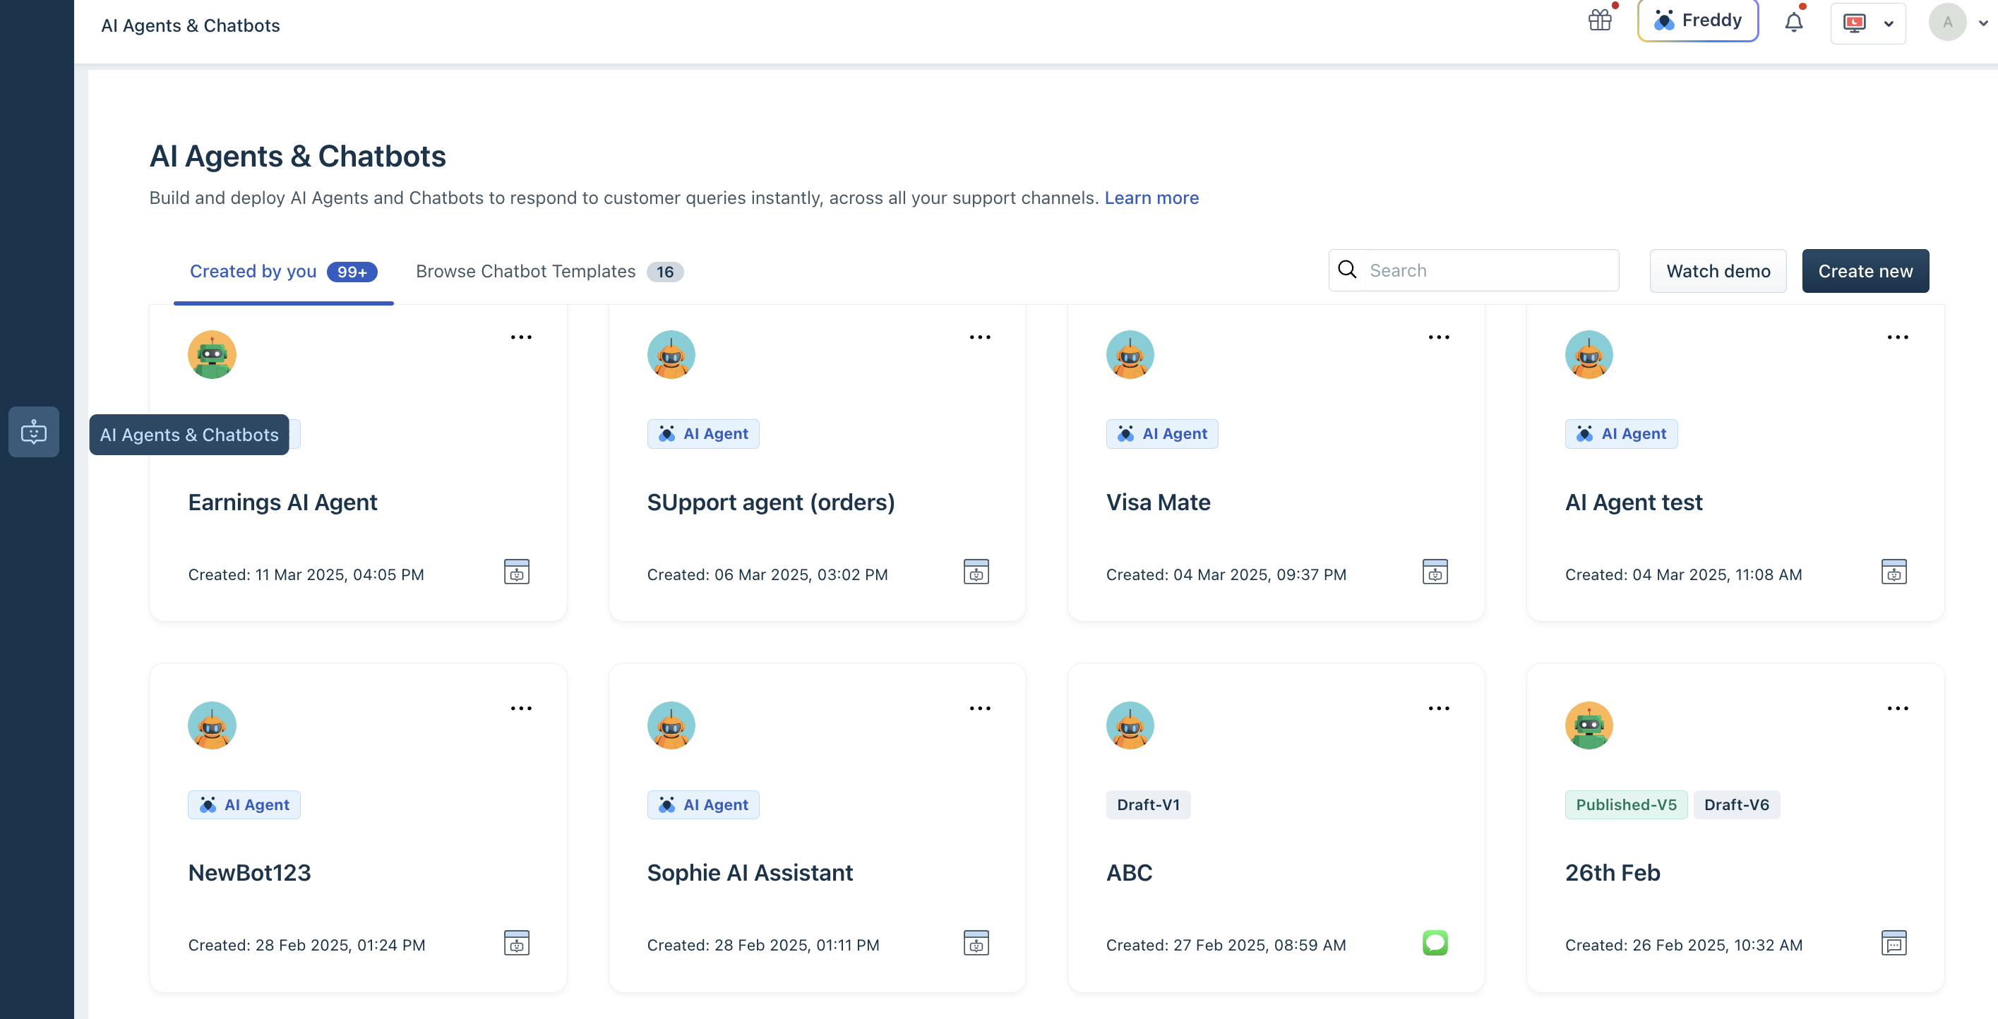Click the search magnifier icon
1998x1019 pixels.
pos(1347,270)
